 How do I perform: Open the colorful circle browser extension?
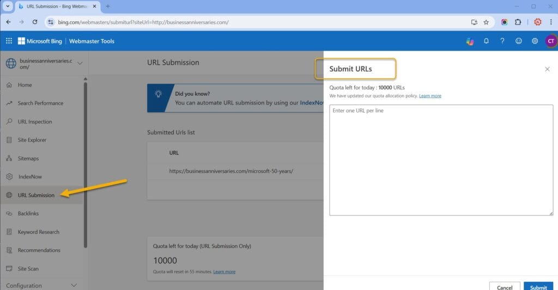[x=504, y=22]
